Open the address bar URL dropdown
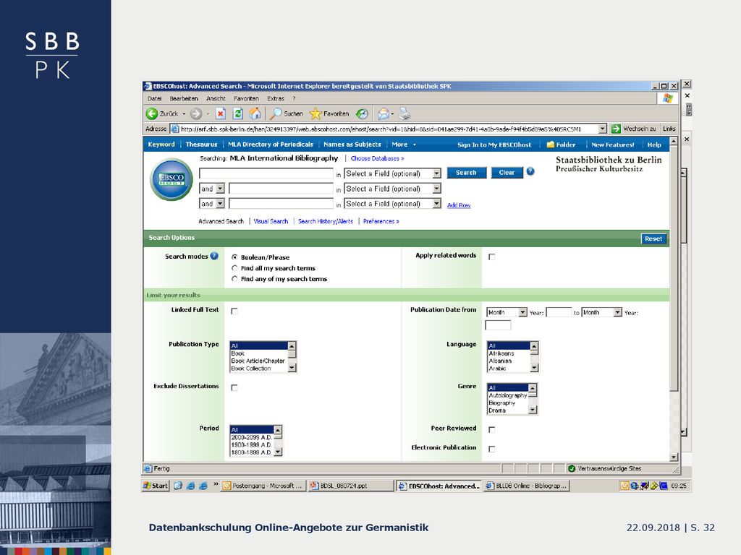Viewport: 741px width, 555px height. click(x=602, y=129)
